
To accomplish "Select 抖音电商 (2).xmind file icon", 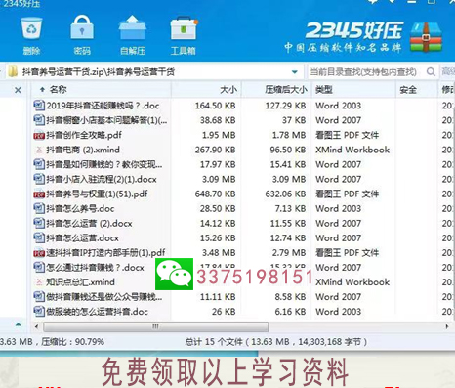I will [39, 150].
